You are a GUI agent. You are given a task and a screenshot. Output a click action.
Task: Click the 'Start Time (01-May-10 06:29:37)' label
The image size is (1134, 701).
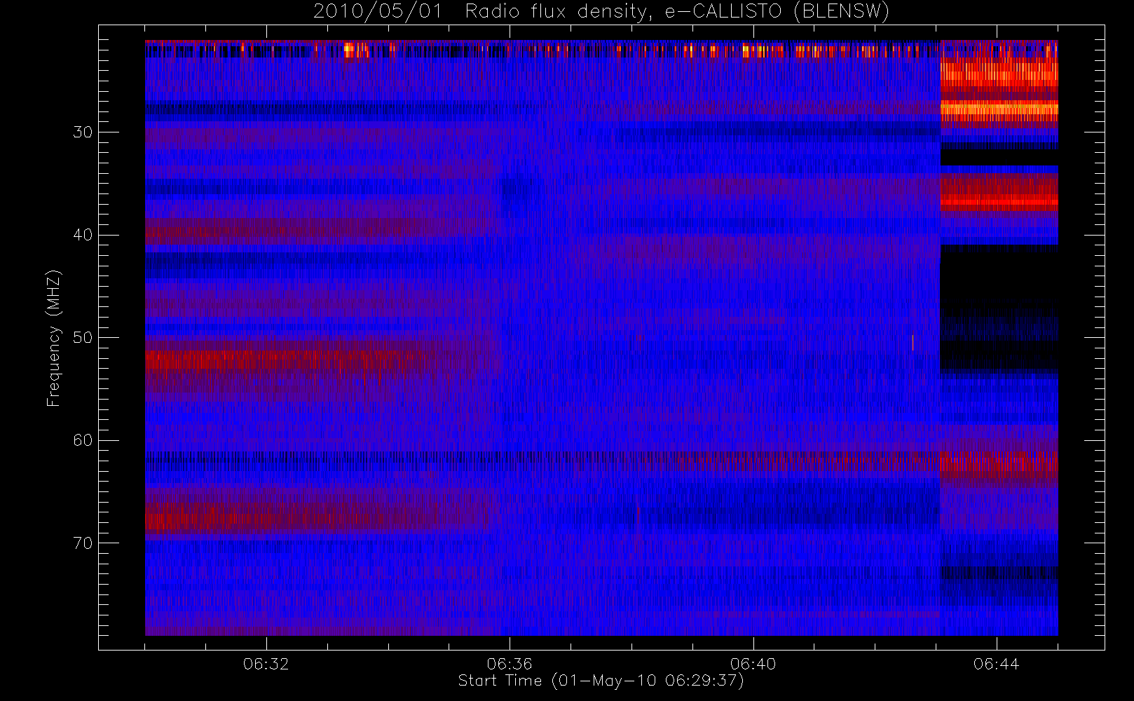(601, 681)
